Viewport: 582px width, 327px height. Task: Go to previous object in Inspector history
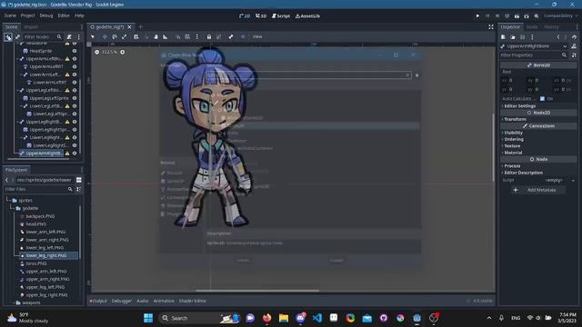click(x=558, y=37)
